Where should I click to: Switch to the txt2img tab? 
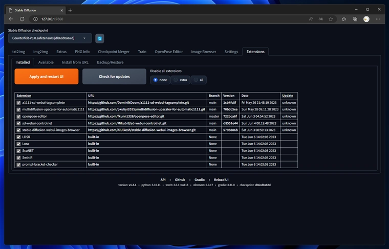tap(18, 52)
